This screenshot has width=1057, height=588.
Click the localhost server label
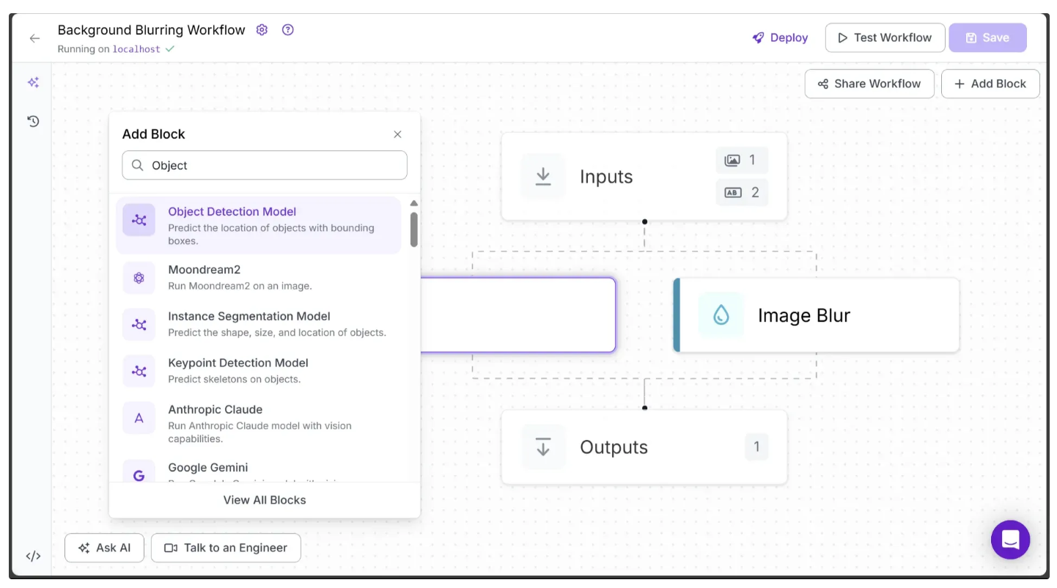point(136,49)
